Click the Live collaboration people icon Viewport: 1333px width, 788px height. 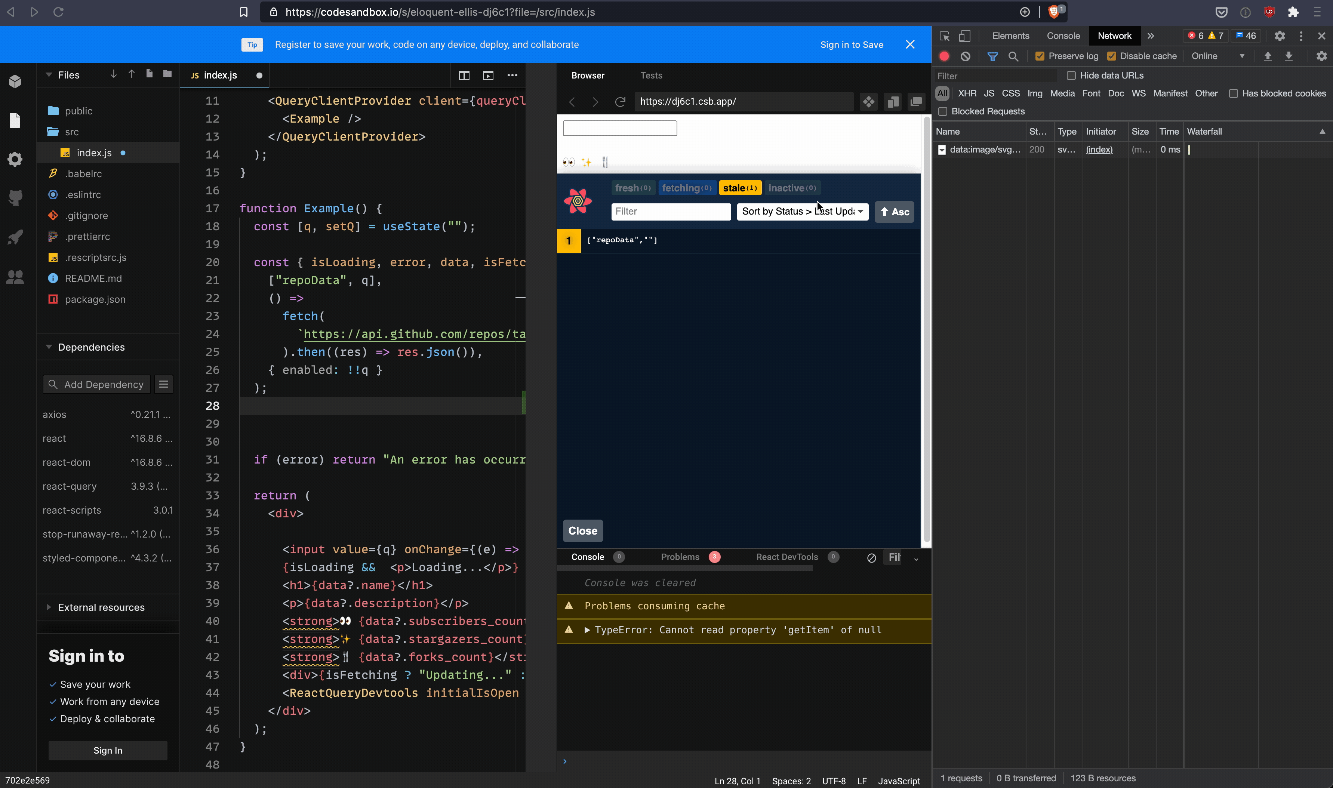[x=15, y=277]
